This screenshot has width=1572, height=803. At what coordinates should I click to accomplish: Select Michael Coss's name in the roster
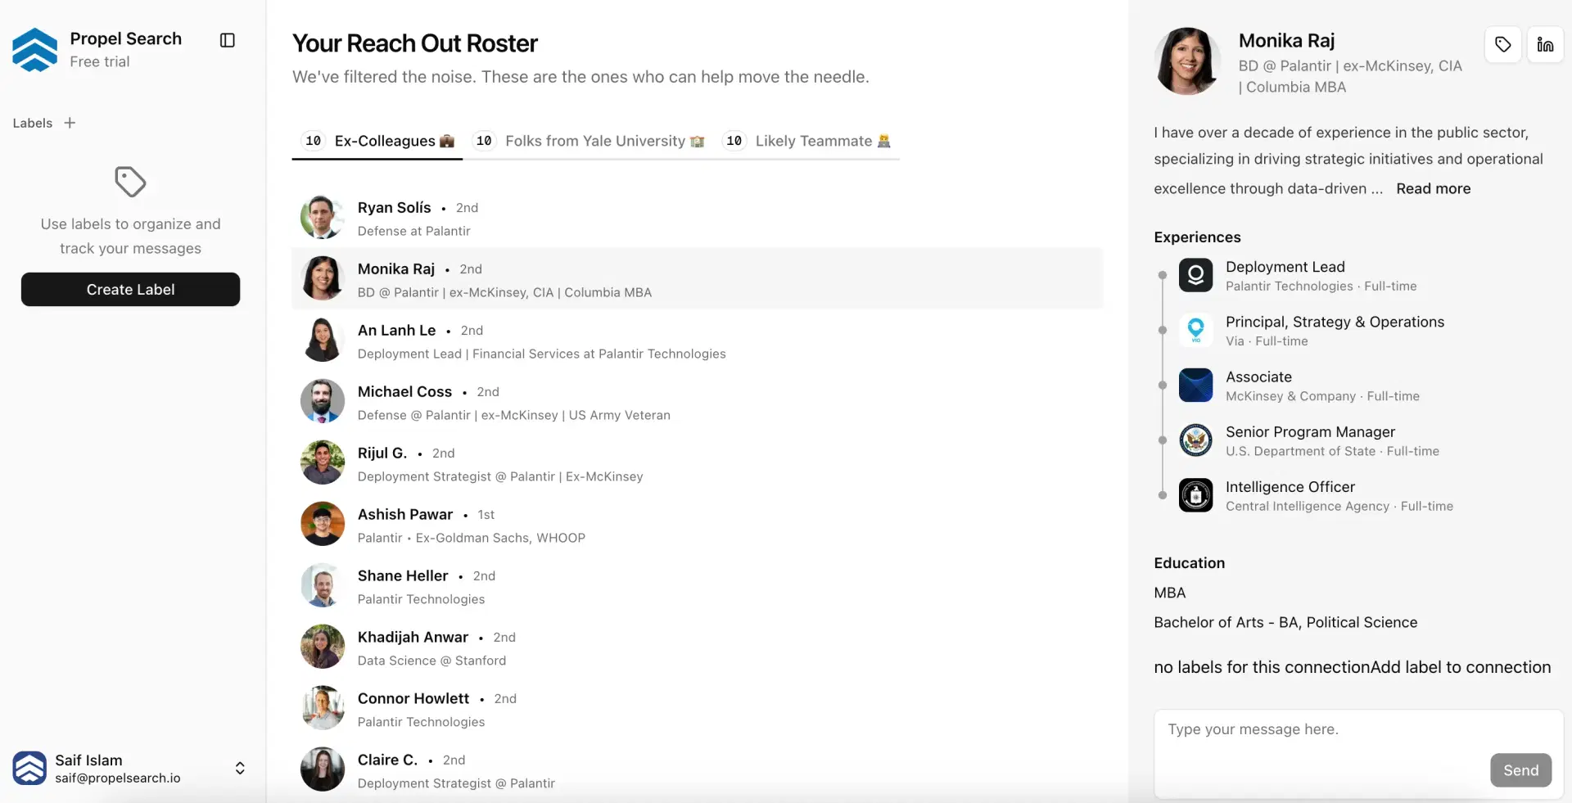(404, 391)
